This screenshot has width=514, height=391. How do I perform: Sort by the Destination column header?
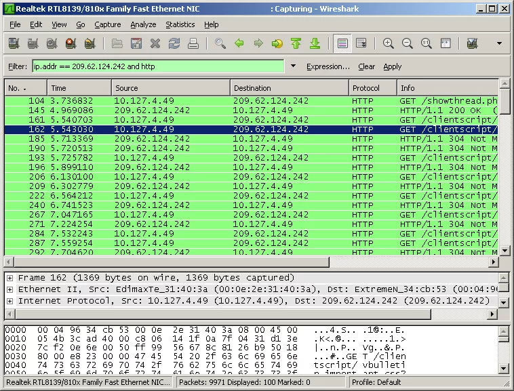click(x=290, y=88)
